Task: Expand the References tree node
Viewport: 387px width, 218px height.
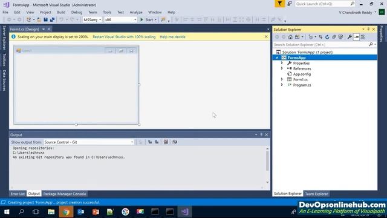Action: (282, 68)
